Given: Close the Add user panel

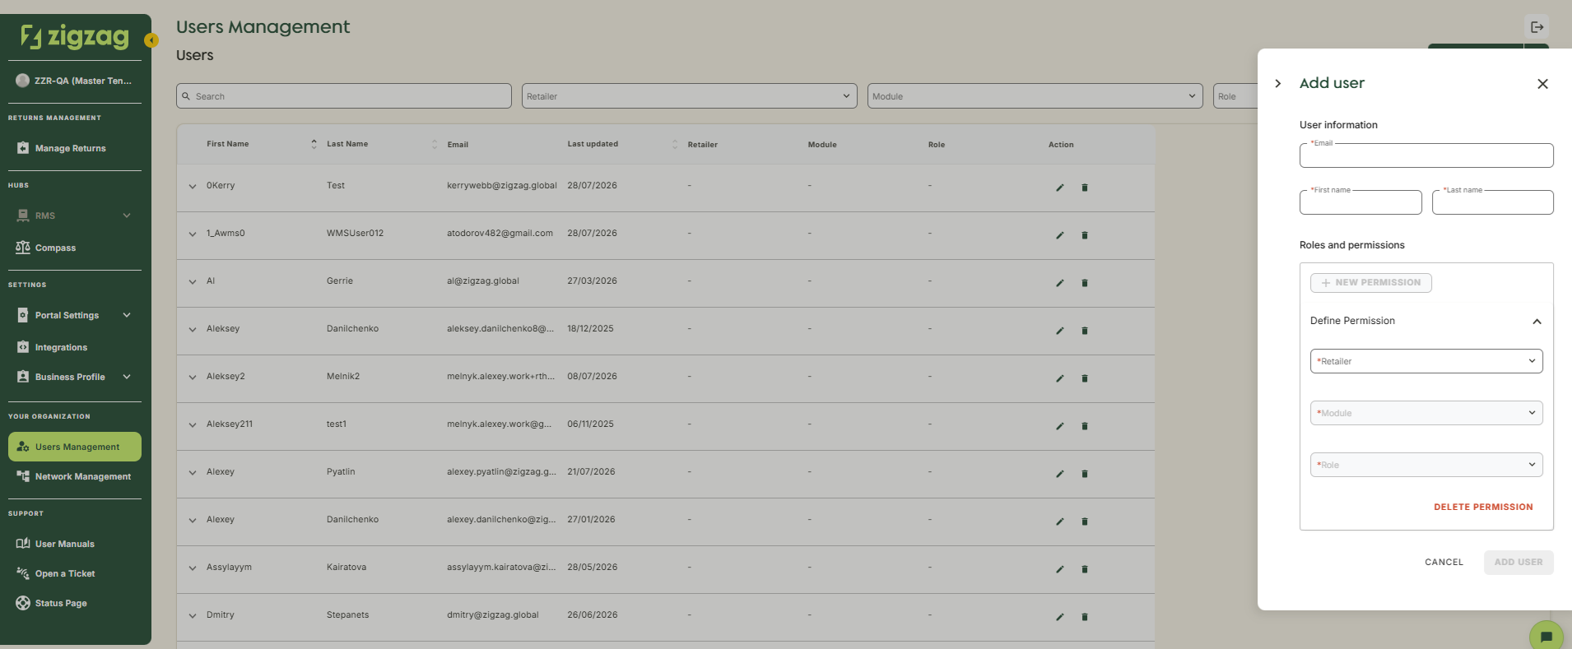Looking at the screenshot, I should point(1542,84).
